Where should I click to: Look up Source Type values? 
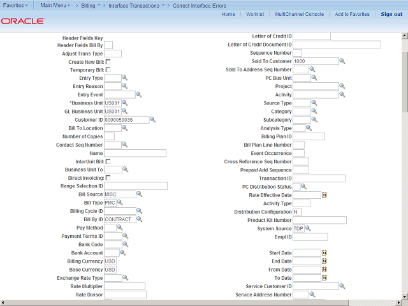coord(314,103)
